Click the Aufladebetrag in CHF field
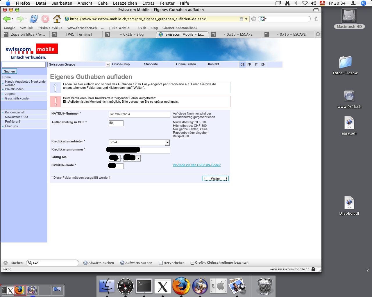Image resolution: width=372 pixels, height=297 pixels. (x=116, y=123)
